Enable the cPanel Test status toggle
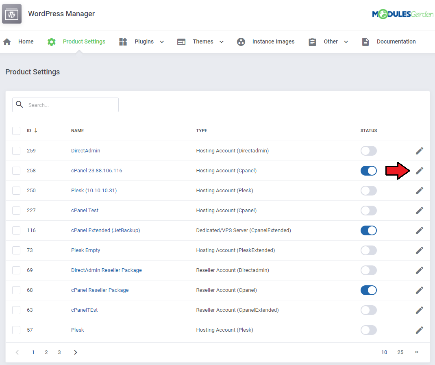The image size is (435, 365). [x=368, y=211]
